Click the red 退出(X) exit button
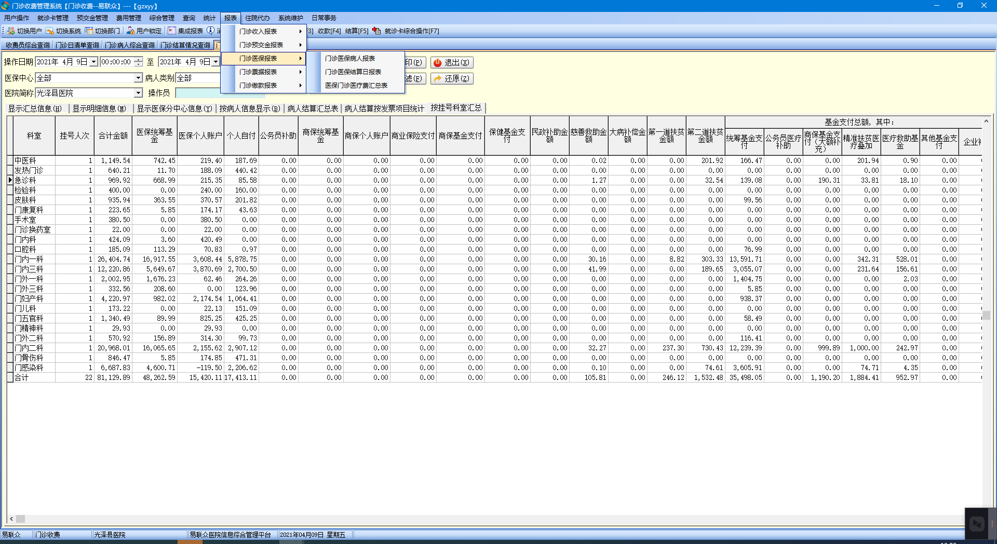Screen dimensions: 997x544 coord(451,63)
